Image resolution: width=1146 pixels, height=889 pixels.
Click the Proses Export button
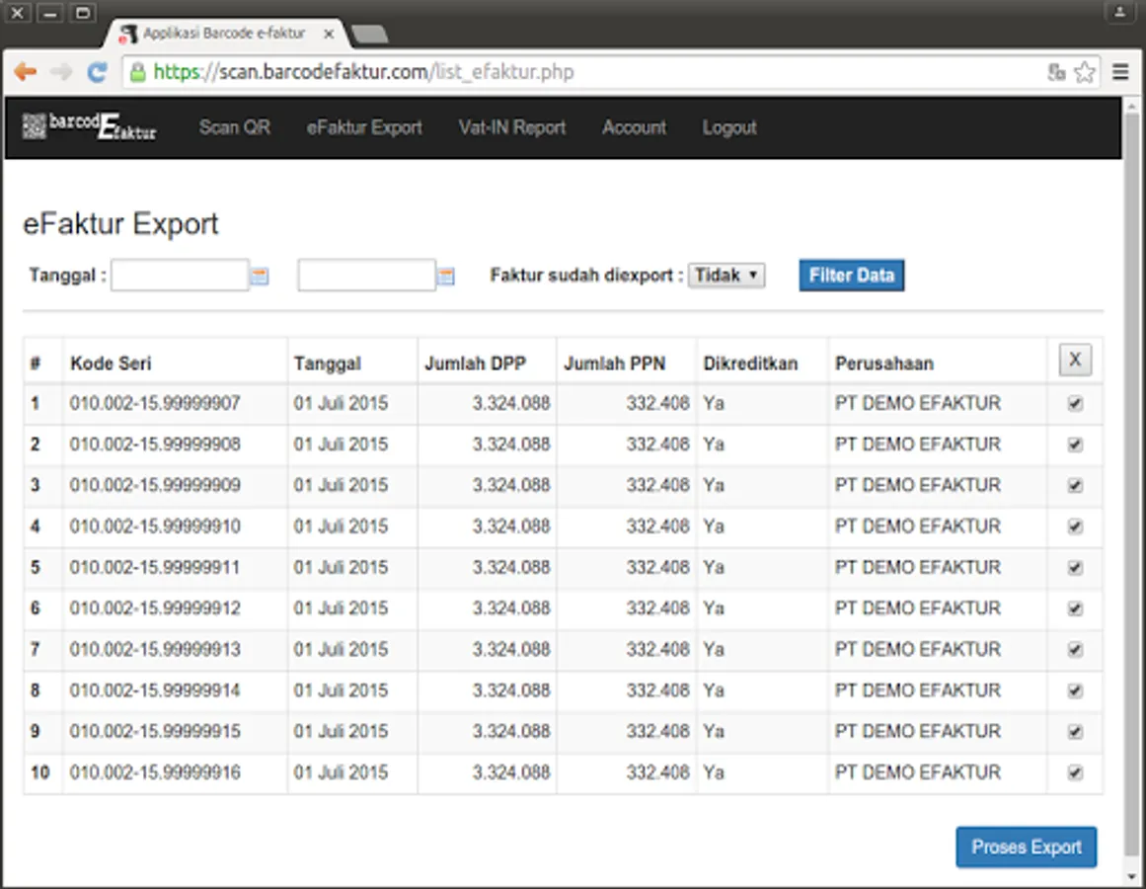pos(1027,847)
